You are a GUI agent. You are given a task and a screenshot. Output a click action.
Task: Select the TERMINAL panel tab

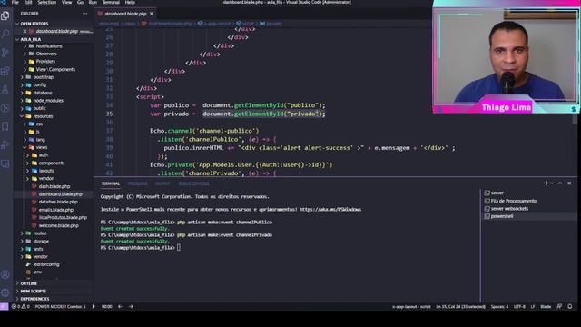coord(111,183)
